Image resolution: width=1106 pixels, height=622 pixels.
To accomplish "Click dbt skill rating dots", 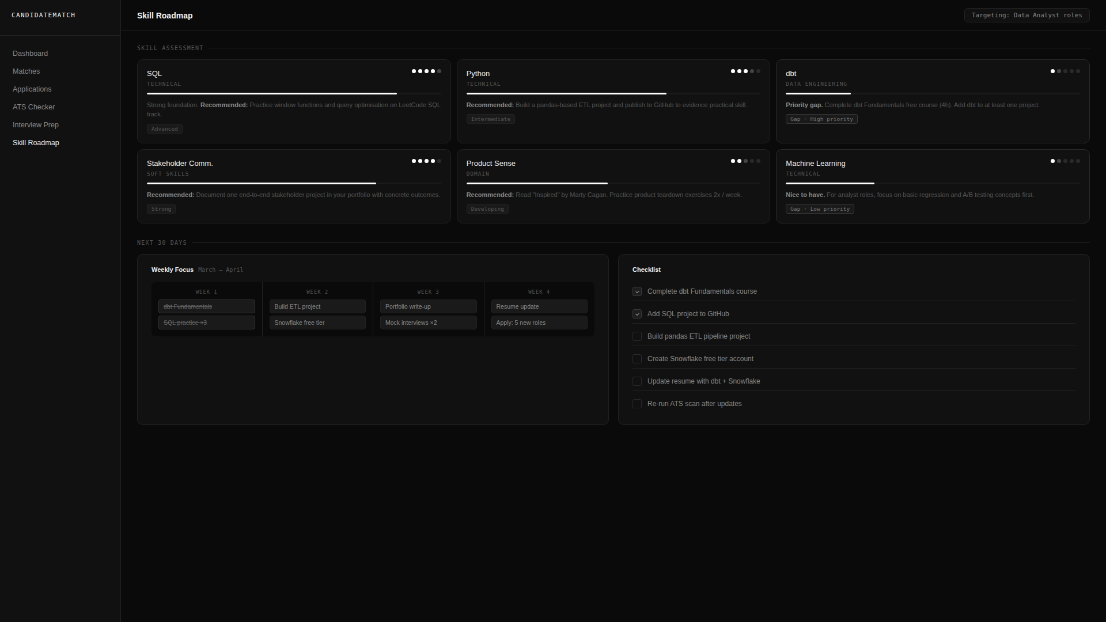I will [1065, 71].
